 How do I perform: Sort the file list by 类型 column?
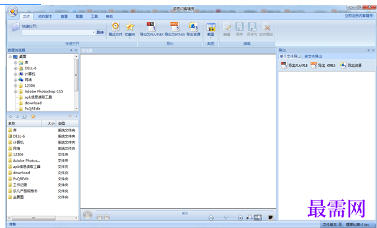(x=67, y=123)
